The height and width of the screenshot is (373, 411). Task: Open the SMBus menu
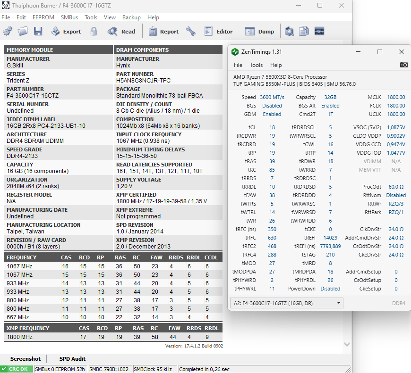pyautogui.click(x=69, y=17)
